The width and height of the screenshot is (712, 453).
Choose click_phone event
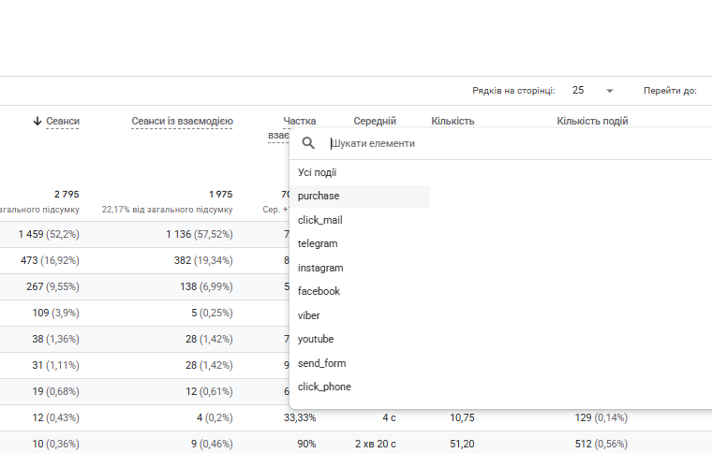(x=324, y=387)
